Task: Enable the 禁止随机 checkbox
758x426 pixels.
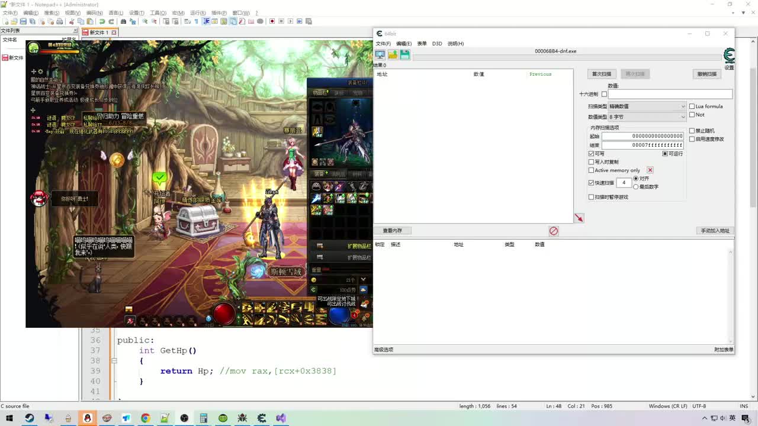Action: click(692, 131)
